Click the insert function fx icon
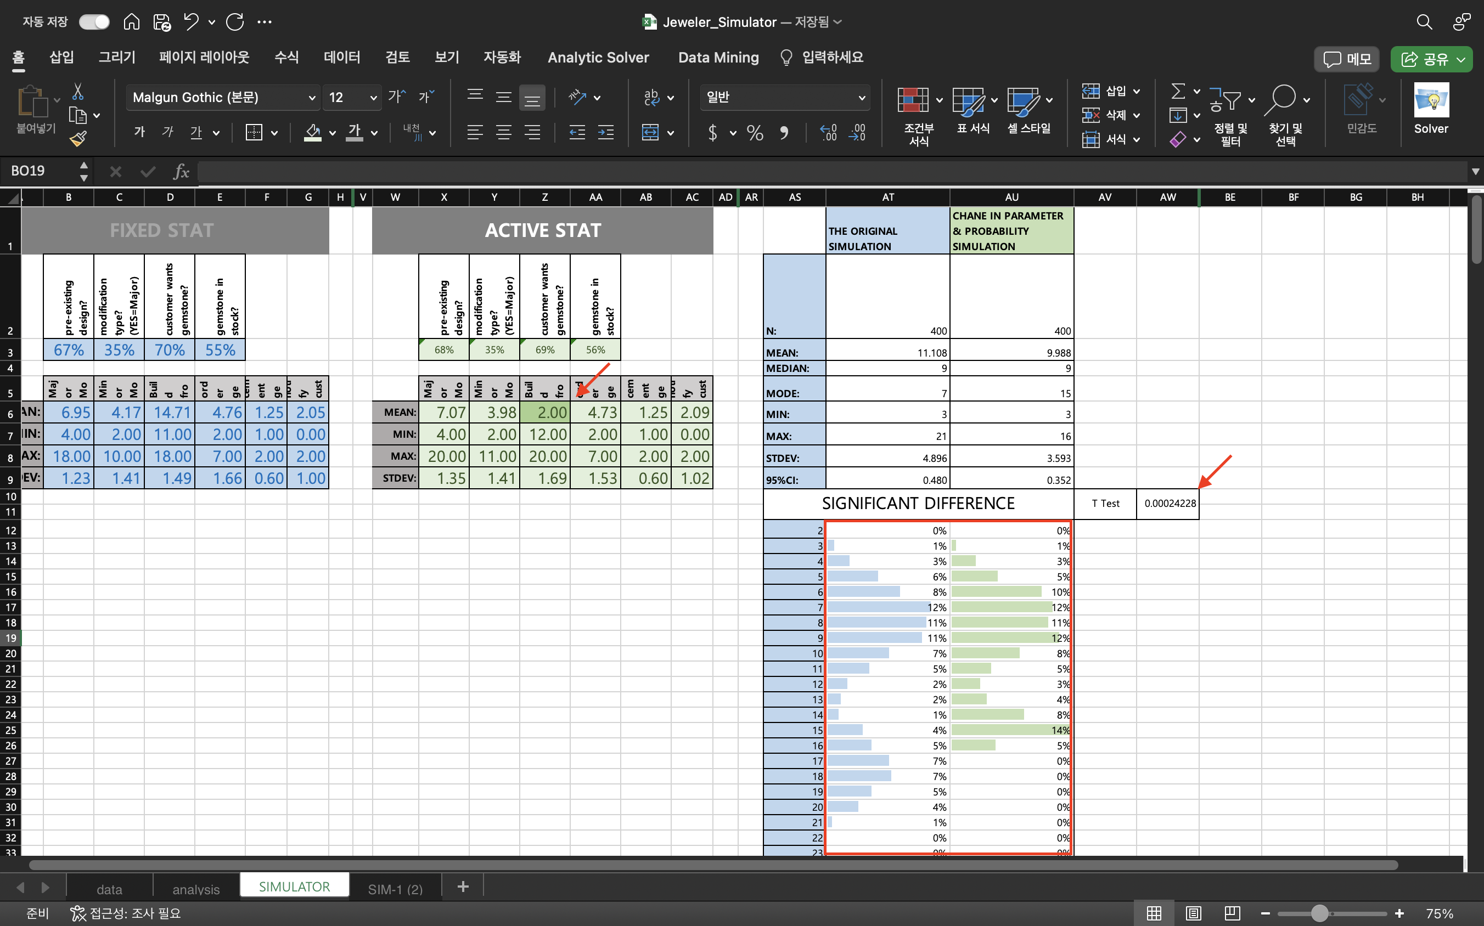Image resolution: width=1484 pixels, height=926 pixels. tap(181, 172)
